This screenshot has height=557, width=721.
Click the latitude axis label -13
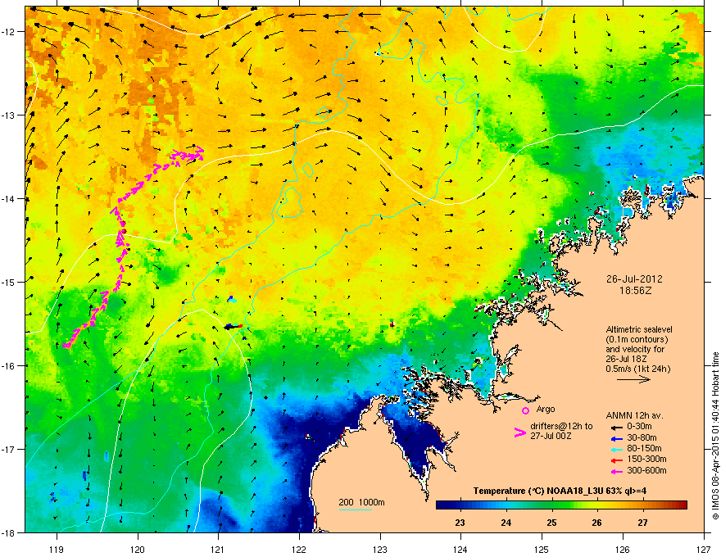(x=9, y=115)
